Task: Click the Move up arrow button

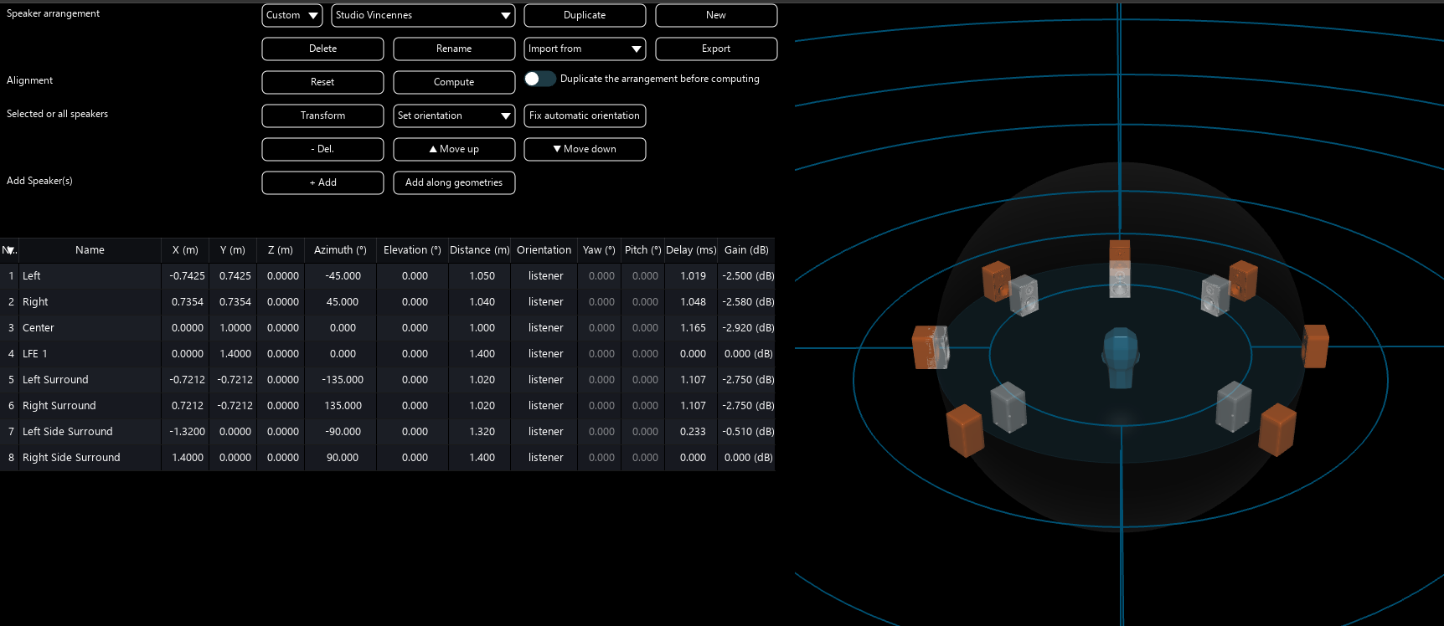Action: coord(454,149)
